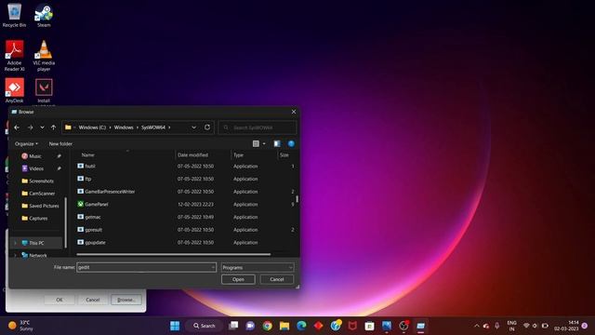Click the forward navigation arrow
The image size is (595, 335).
30,127
